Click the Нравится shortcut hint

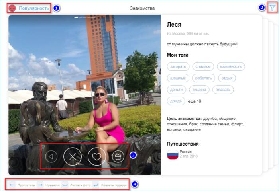pos(52,185)
